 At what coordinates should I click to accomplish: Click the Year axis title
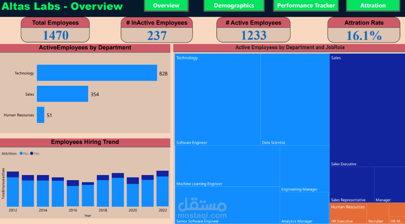(87, 215)
